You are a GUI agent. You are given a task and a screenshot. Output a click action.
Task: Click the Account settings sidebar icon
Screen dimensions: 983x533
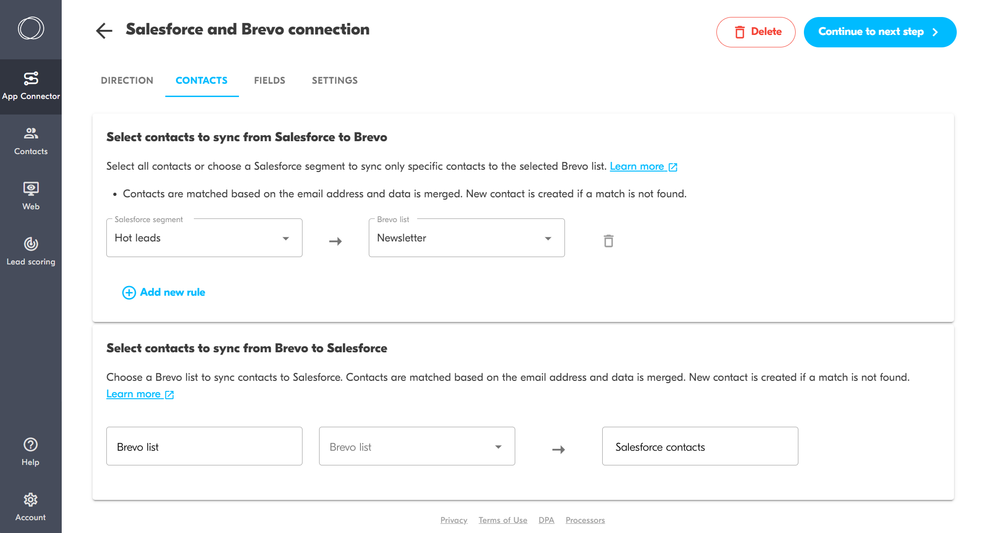point(30,499)
